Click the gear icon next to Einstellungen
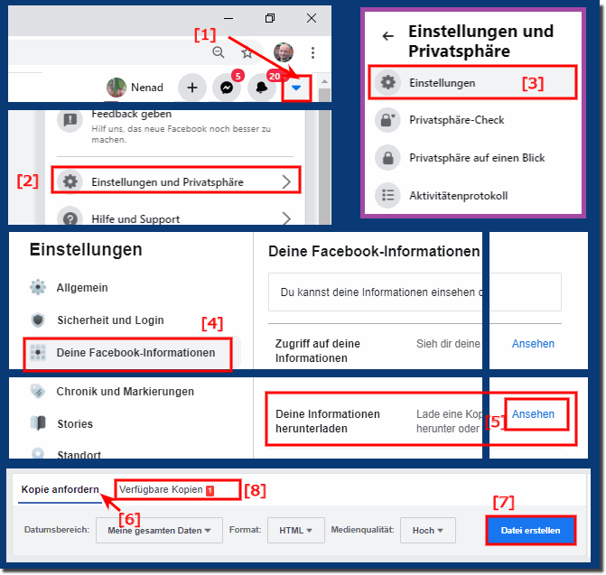Viewport: 606px width, 575px height. [387, 82]
